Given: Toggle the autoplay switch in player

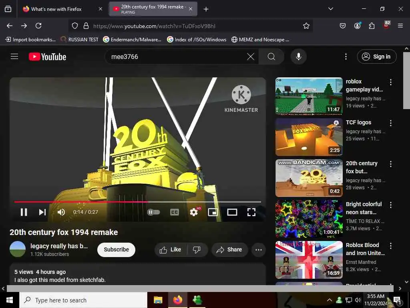Looking at the screenshot, I should (153, 212).
